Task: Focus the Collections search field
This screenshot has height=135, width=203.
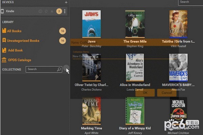Action: [44, 69]
